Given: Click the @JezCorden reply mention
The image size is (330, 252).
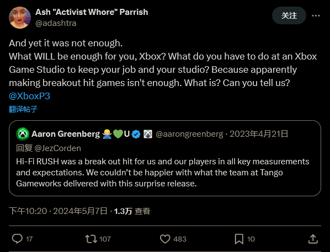Looking at the screenshot, I should tap(57, 148).
